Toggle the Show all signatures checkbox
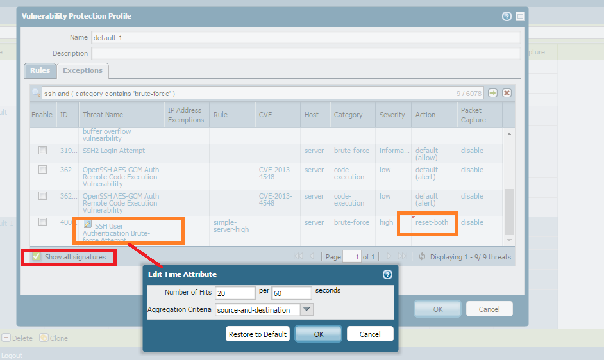This screenshot has height=360, width=604. coord(37,257)
